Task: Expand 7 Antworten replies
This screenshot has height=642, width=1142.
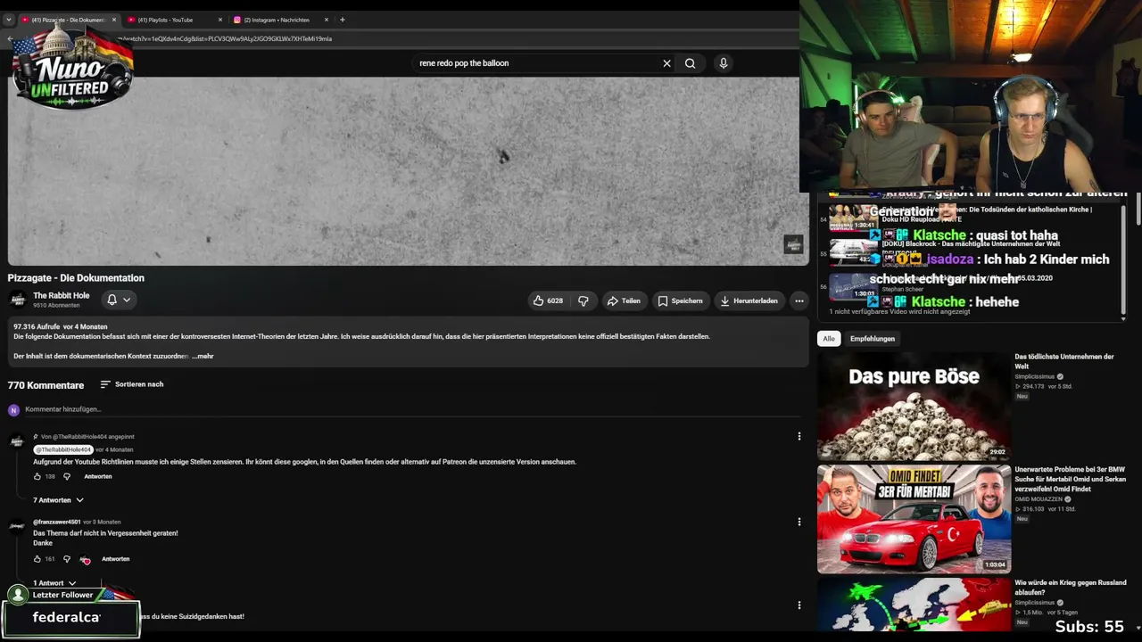Action: tap(57, 500)
